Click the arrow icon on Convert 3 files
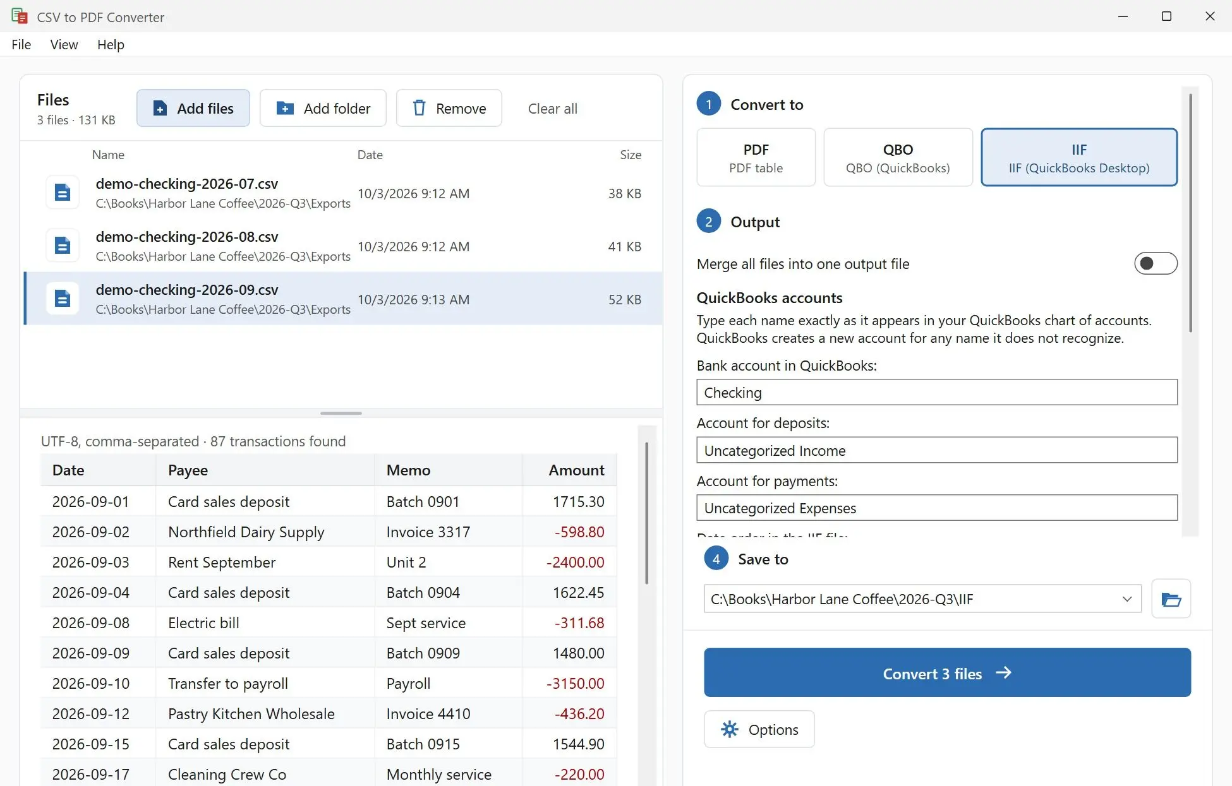The height and width of the screenshot is (786, 1232). click(x=1003, y=673)
